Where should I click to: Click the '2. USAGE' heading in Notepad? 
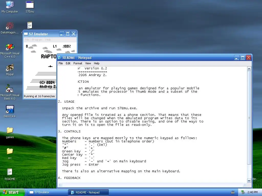[x=66, y=102]
